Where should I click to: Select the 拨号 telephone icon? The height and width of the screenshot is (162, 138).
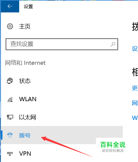click(x=10, y=135)
